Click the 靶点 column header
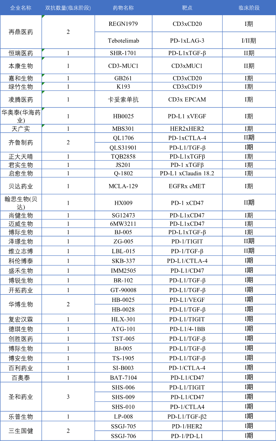Screen dimensions: 276x441 click(x=187, y=8)
